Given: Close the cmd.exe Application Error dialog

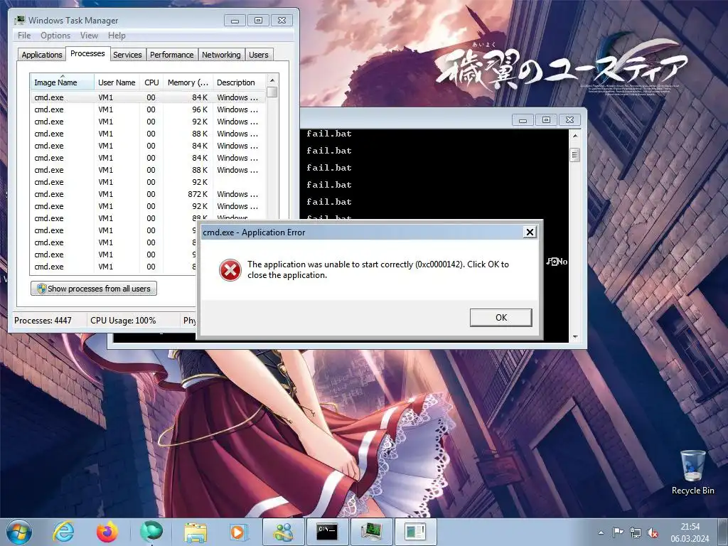Looking at the screenshot, I should tap(529, 232).
